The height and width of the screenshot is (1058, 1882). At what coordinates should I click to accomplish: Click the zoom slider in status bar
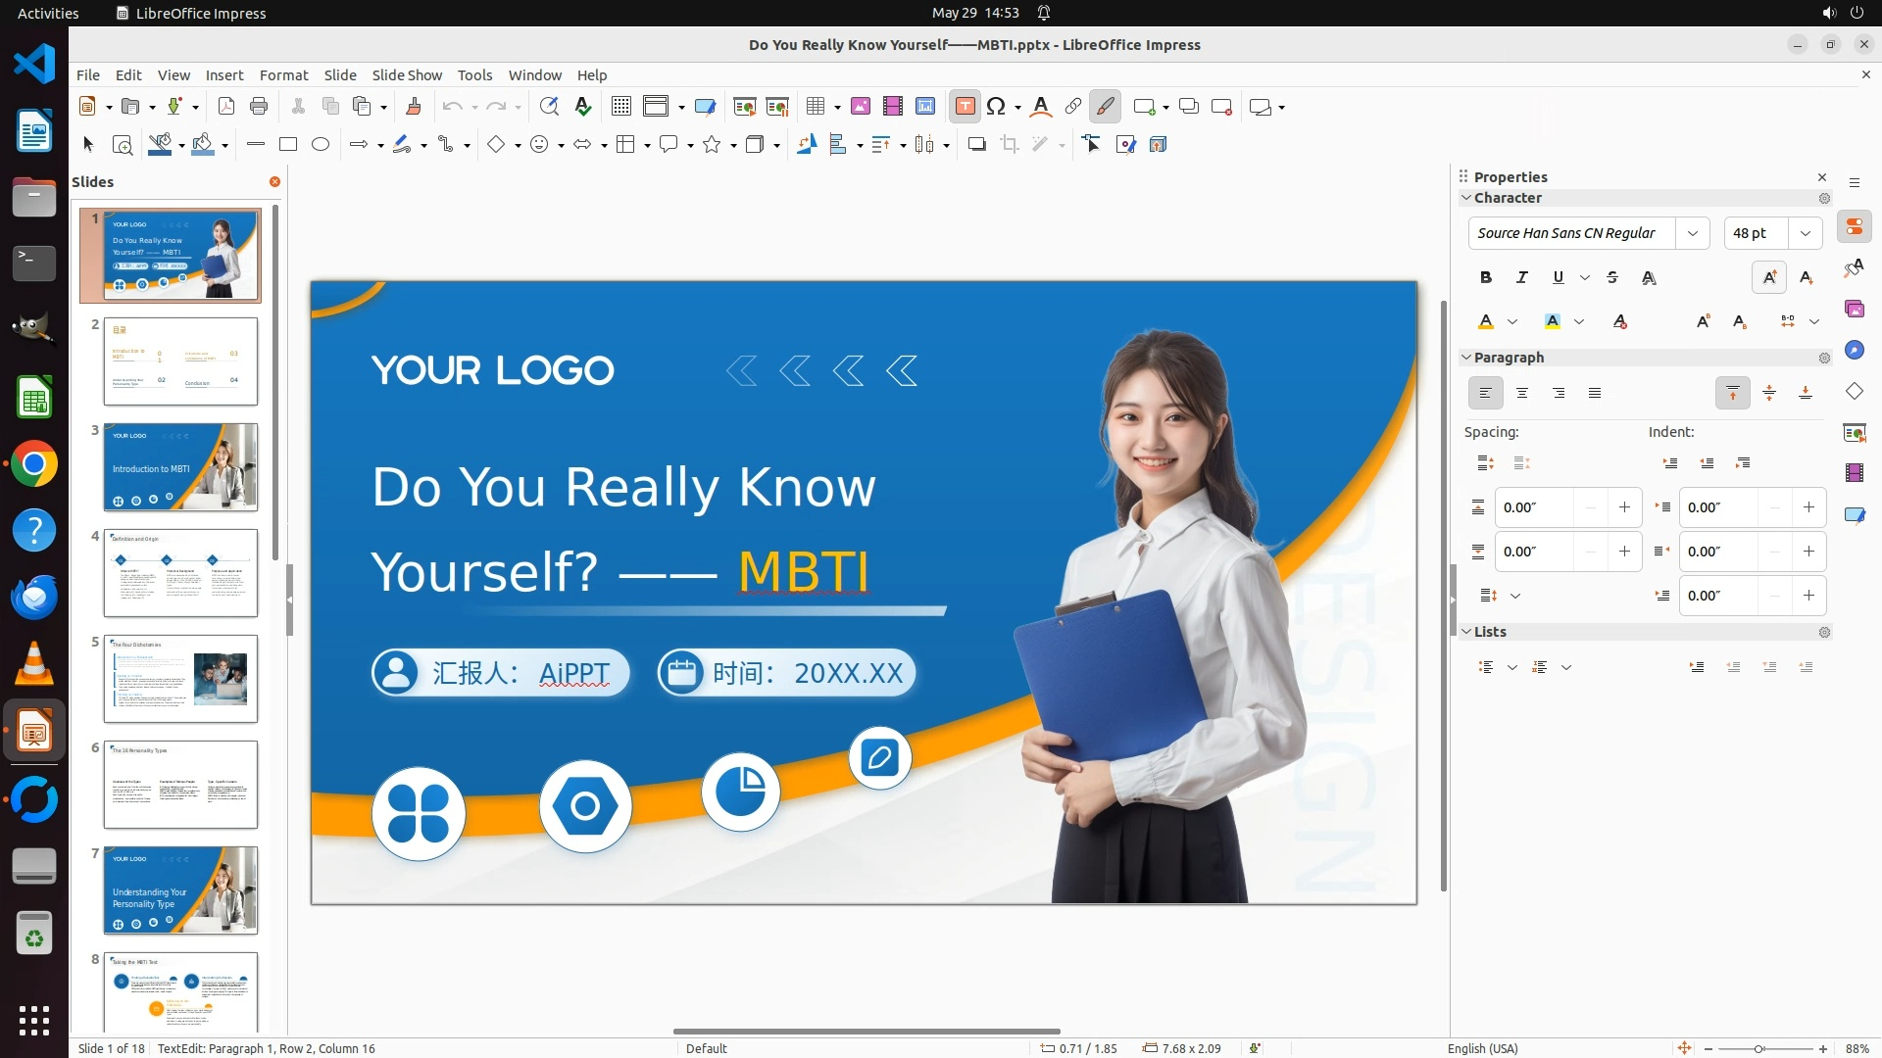pyautogui.click(x=1759, y=1049)
